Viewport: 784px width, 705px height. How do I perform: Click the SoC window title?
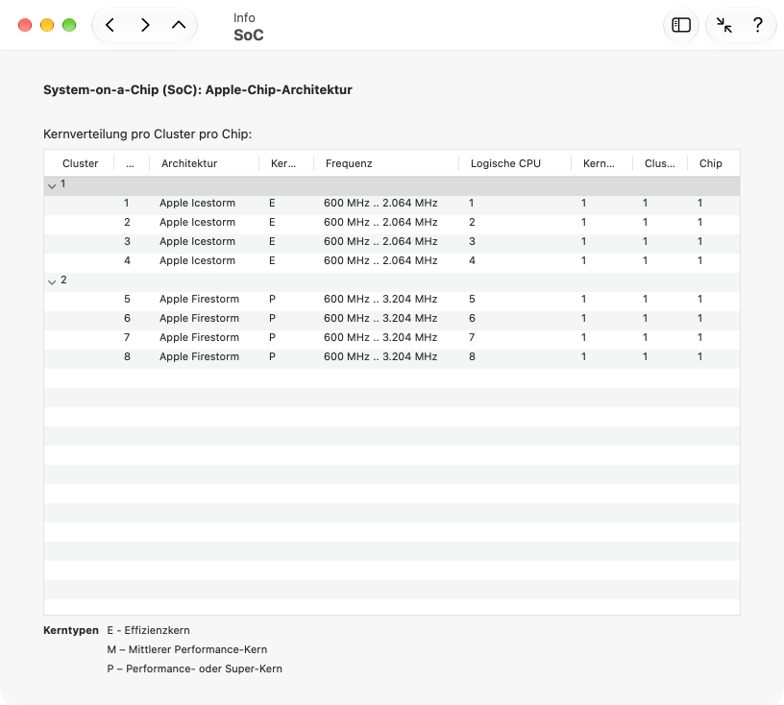pyautogui.click(x=249, y=35)
